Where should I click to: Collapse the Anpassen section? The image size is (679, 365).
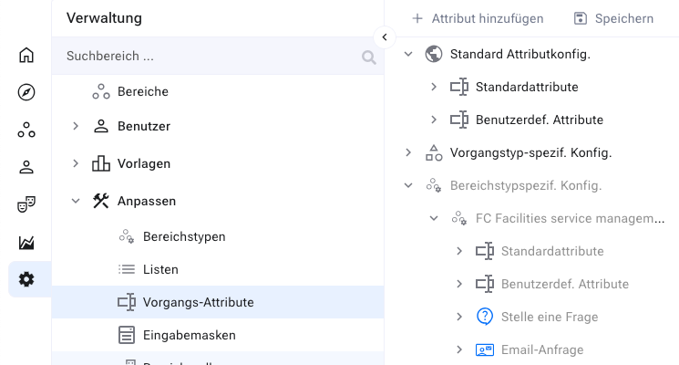pyautogui.click(x=76, y=201)
